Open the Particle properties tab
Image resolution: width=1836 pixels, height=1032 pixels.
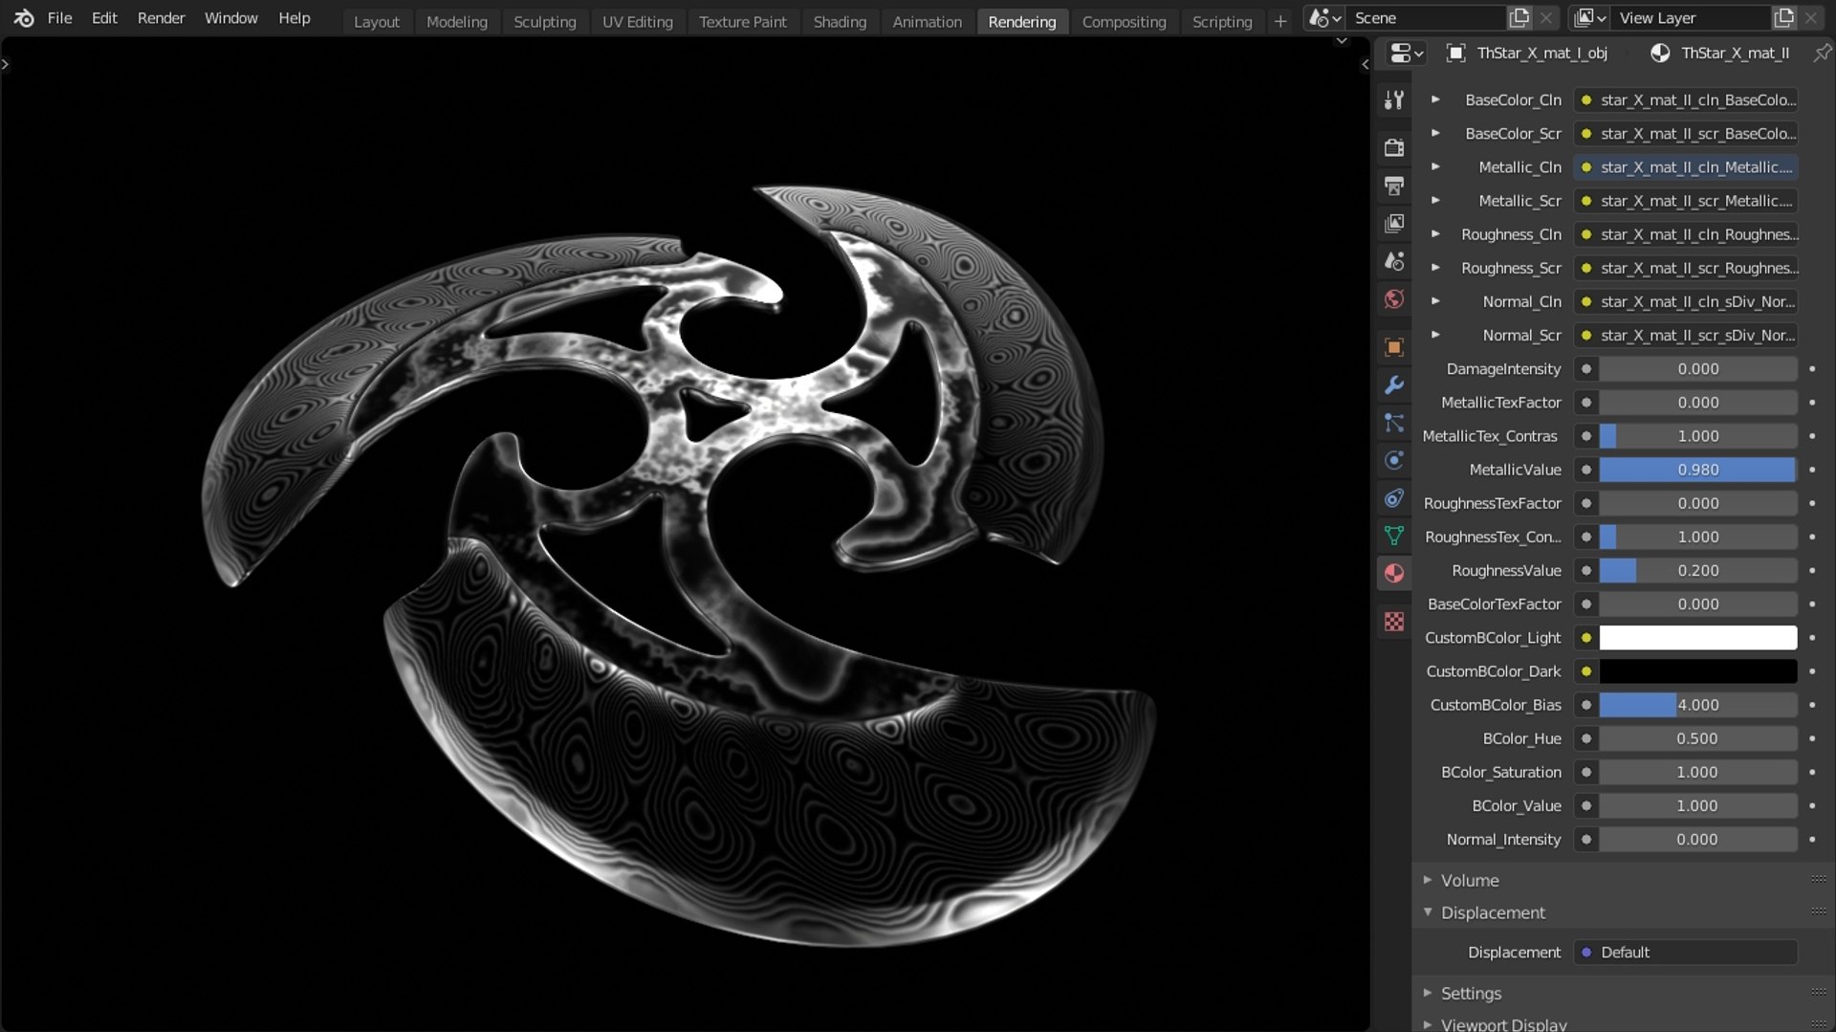[x=1394, y=423]
